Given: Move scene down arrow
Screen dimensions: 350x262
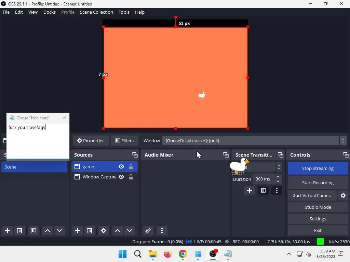Looking at the screenshot, I should click(x=59, y=231).
